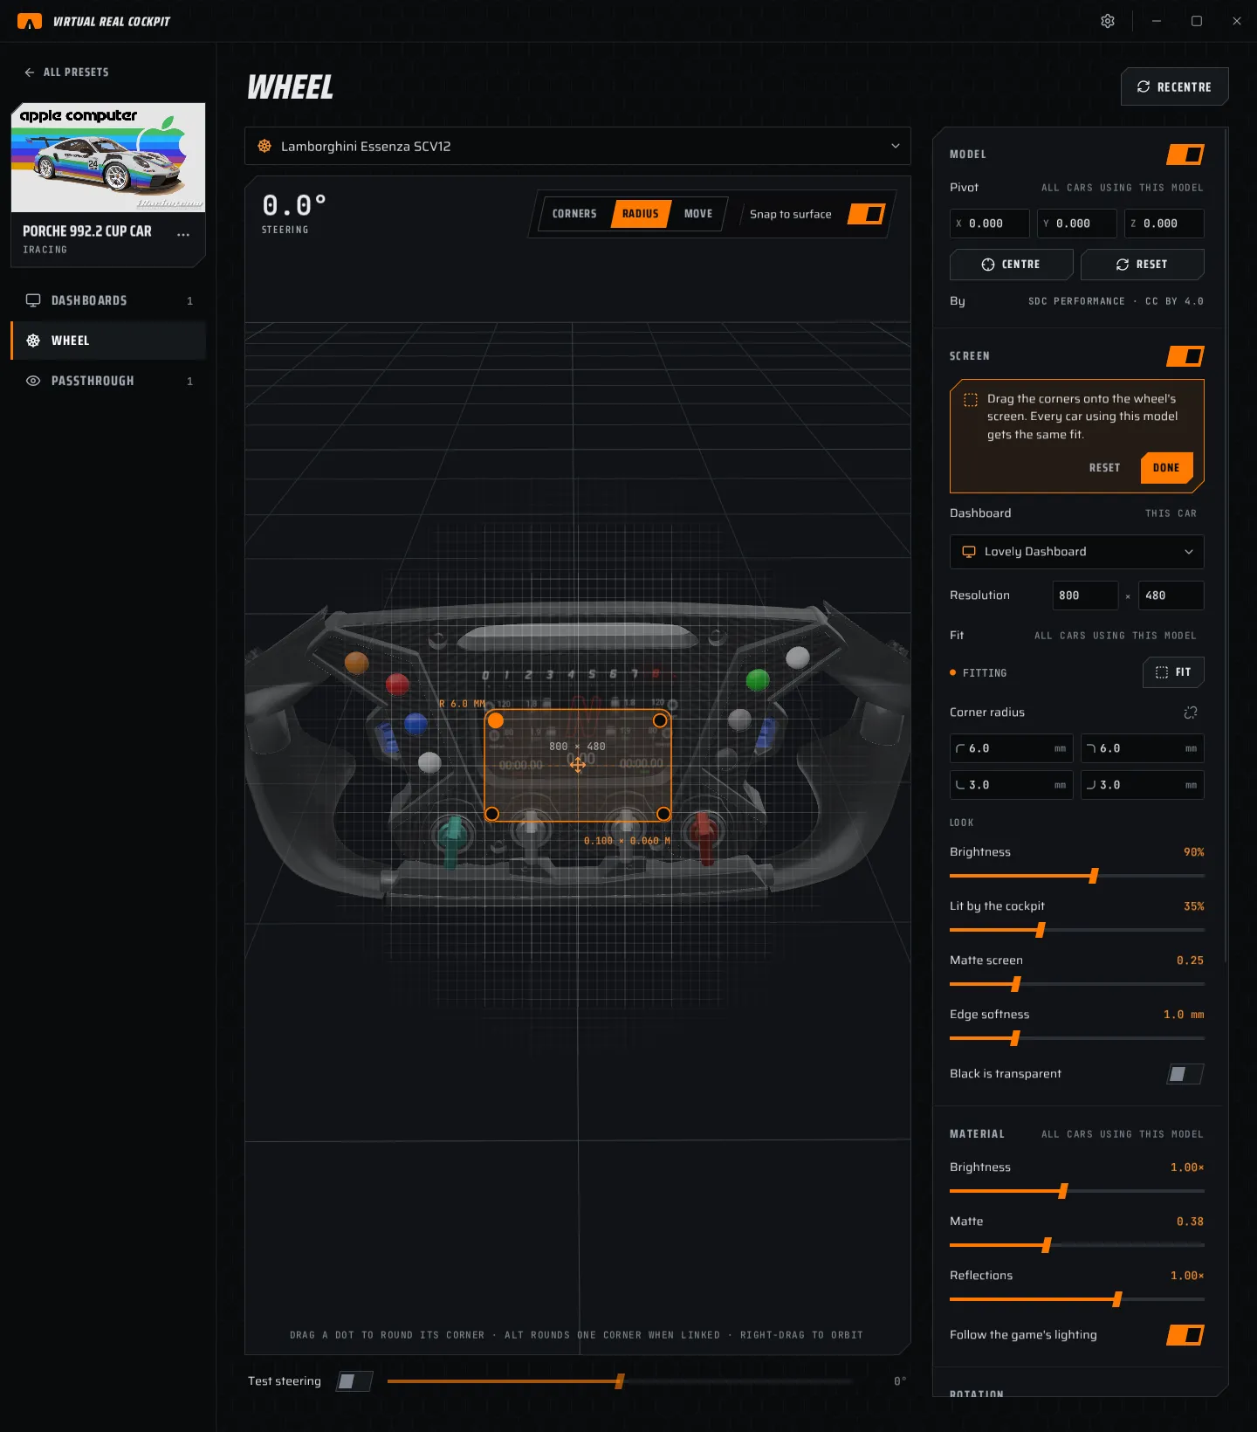Click the top-left corner radius 6.0 field
This screenshot has width=1257, height=1432.
click(x=1011, y=748)
